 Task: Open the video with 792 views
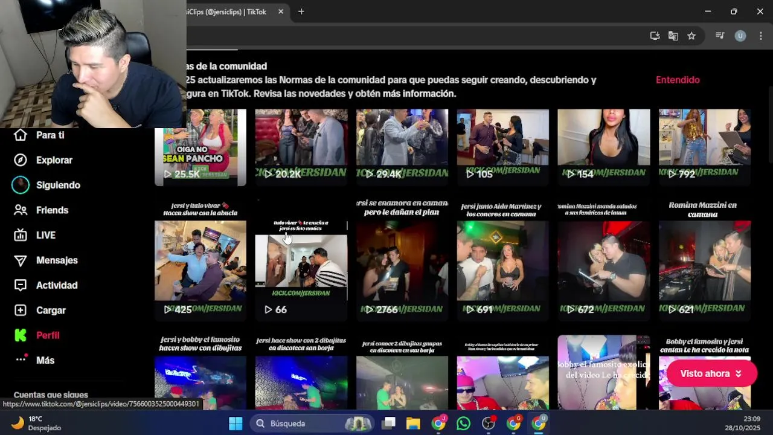coord(705,147)
